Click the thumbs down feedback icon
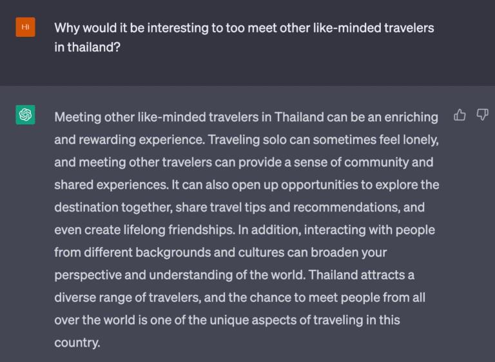The width and height of the screenshot is (495, 362). 482,115
